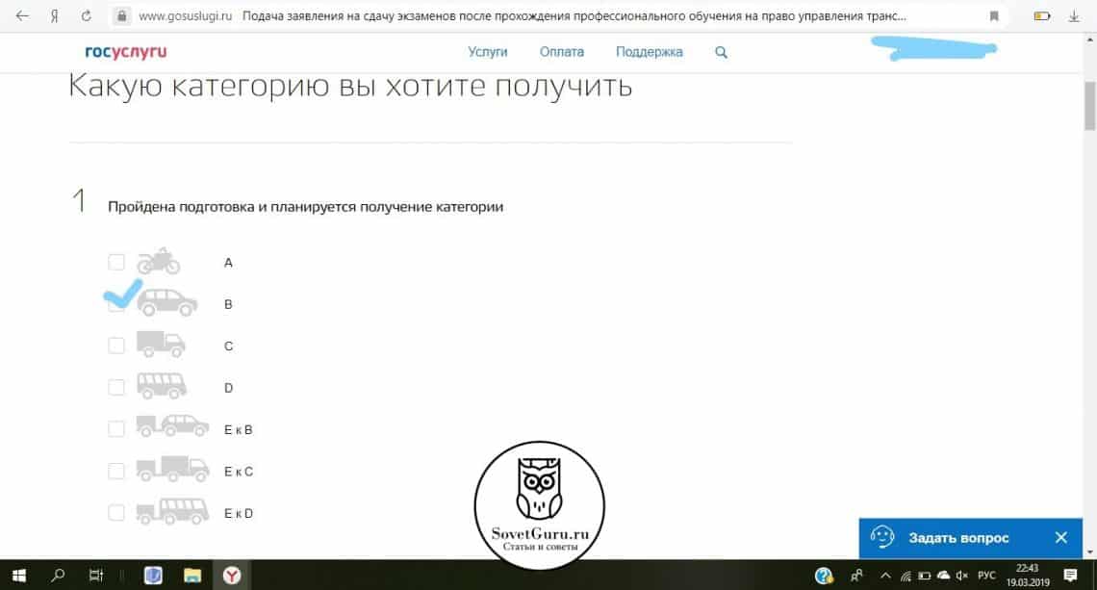1097x590 pixels.
Task: Enable the category D bus checkbox
Action: (116, 387)
